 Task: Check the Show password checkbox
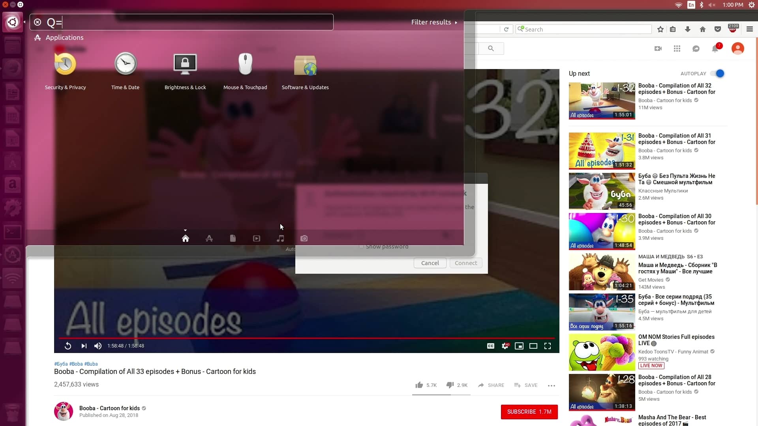coord(361,247)
